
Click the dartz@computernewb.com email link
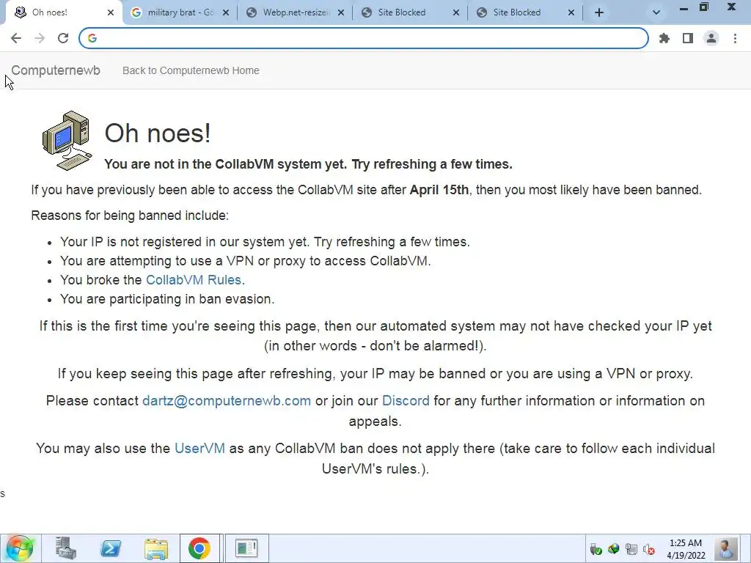click(227, 401)
